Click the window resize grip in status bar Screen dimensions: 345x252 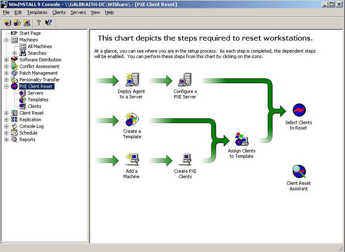pyautogui.click(x=342, y=249)
